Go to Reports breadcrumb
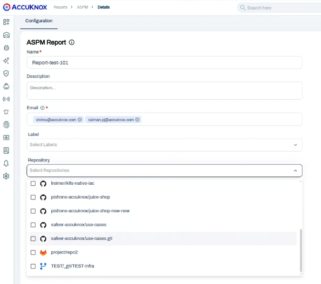321x284 pixels. point(60,7)
